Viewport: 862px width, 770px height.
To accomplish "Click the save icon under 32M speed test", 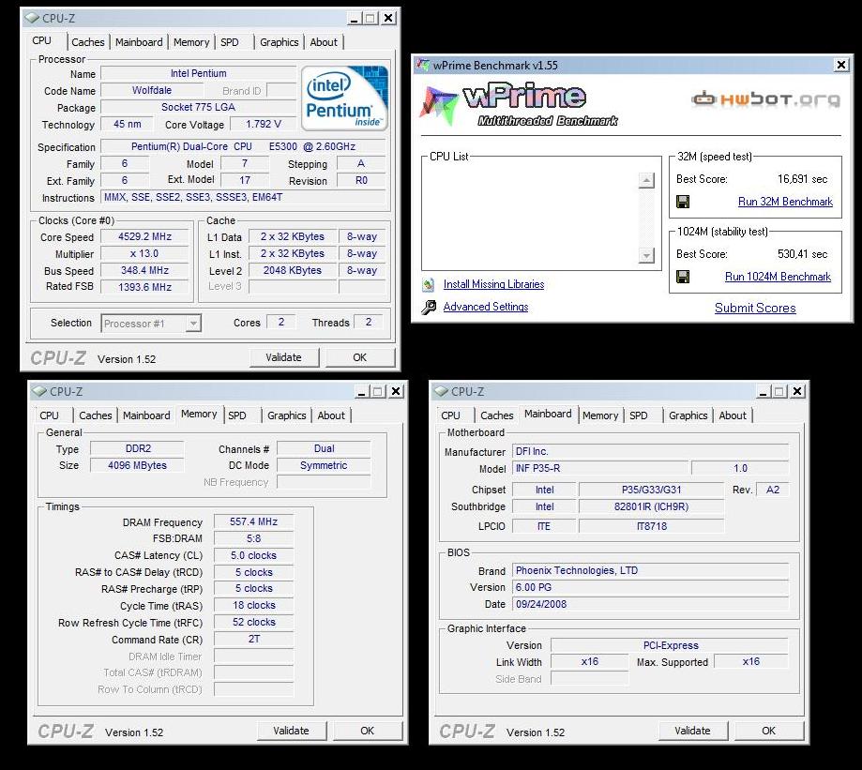I will 683,202.
